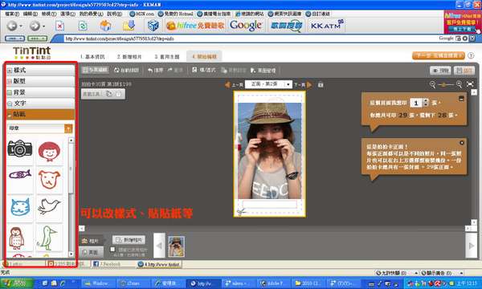The image size is (482, 289).
Task: Fit canvas with the fullscreen icon
Action: tap(470, 84)
